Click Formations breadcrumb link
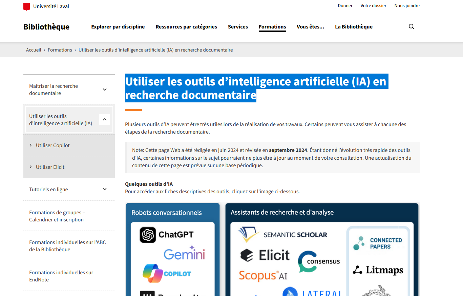Screen dimensions: 463x296 tap(60, 50)
